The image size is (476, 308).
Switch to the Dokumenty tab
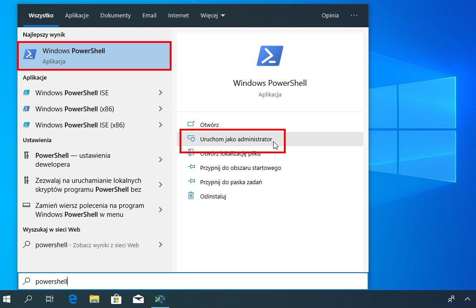pyautogui.click(x=116, y=16)
